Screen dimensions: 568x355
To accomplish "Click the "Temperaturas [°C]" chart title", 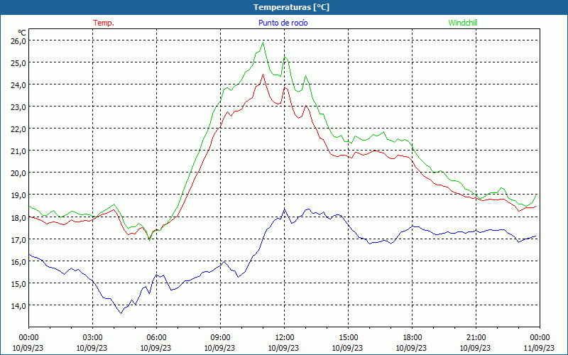I will point(291,7).
